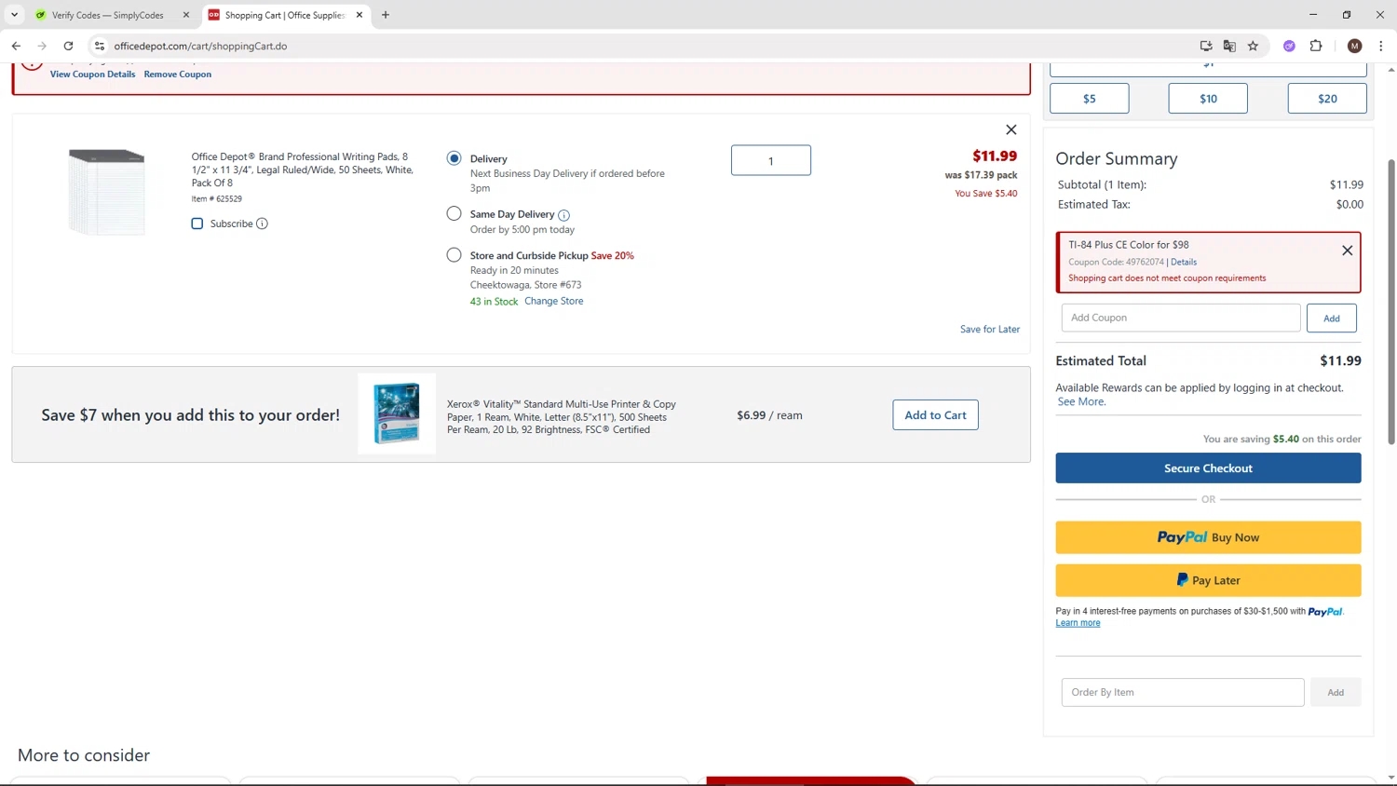Open Office Depot Writing Pads product title
The image size is (1397, 786).
(302, 169)
